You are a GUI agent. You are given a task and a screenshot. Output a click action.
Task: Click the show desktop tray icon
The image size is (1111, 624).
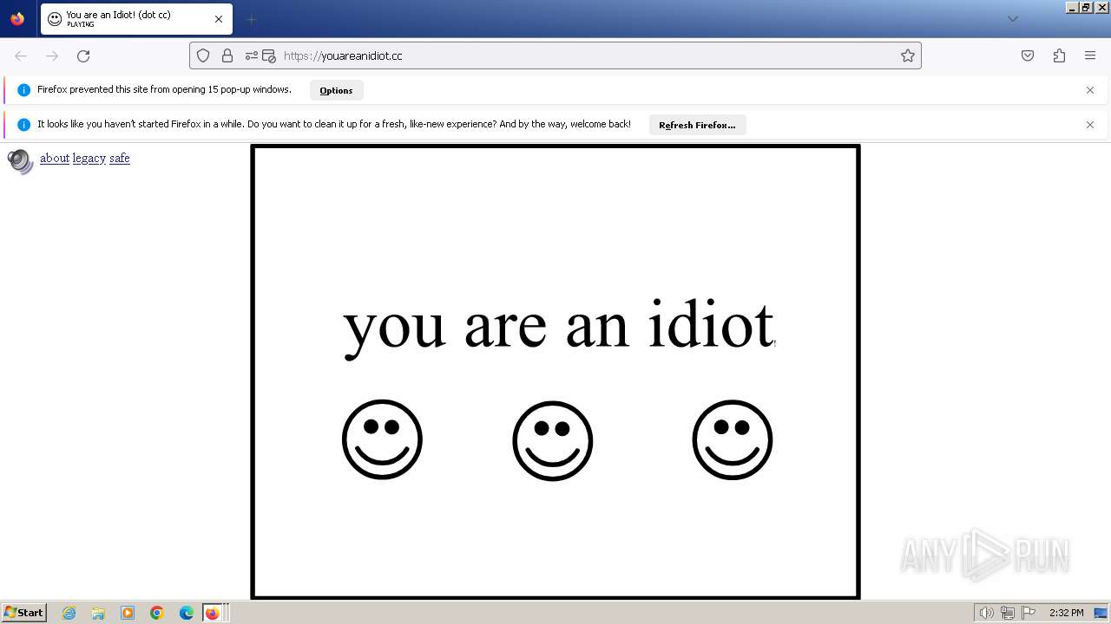pyautogui.click(x=1101, y=613)
